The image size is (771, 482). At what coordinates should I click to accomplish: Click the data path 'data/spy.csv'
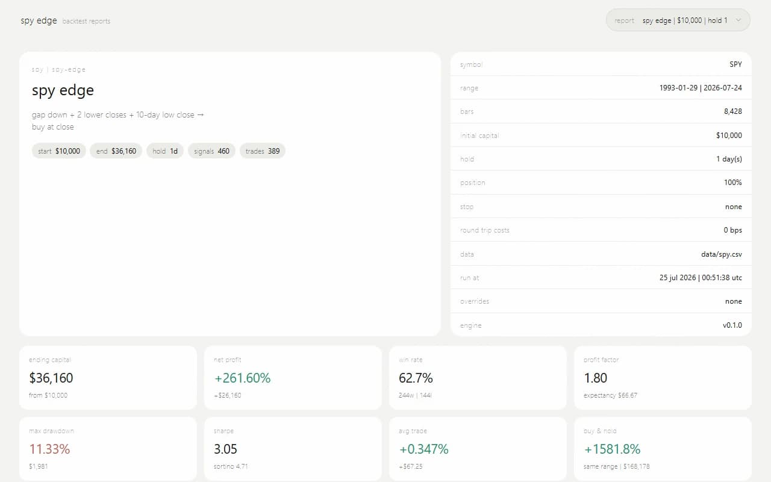coord(722,254)
